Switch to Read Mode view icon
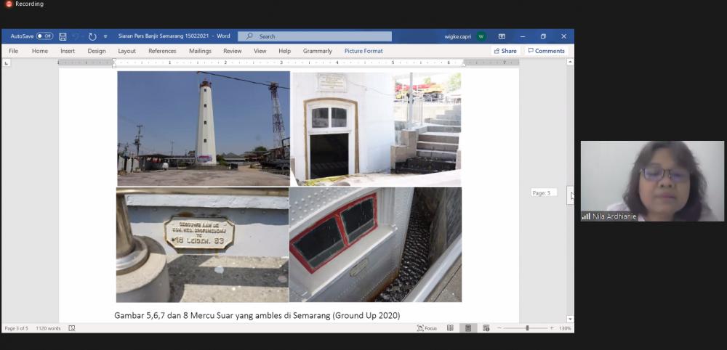The height and width of the screenshot is (350, 727). click(x=450, y=328)
